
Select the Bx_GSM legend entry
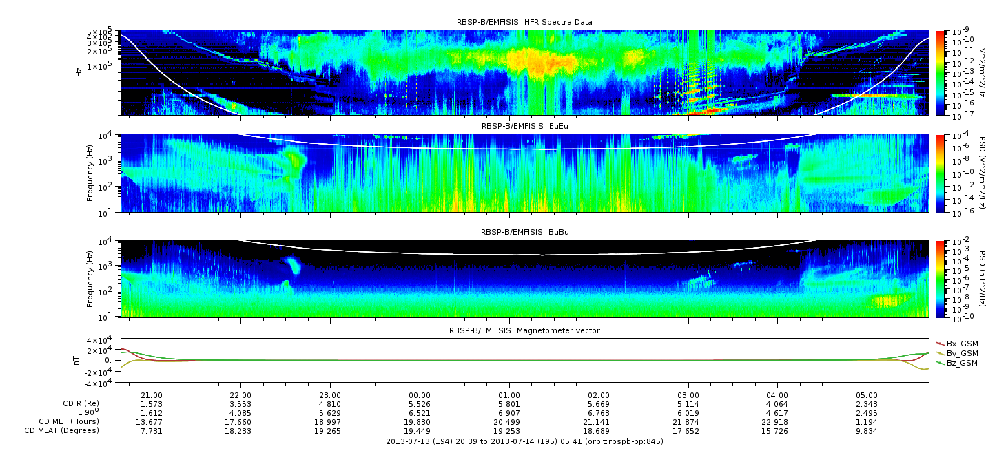click(x=962, y=343)
